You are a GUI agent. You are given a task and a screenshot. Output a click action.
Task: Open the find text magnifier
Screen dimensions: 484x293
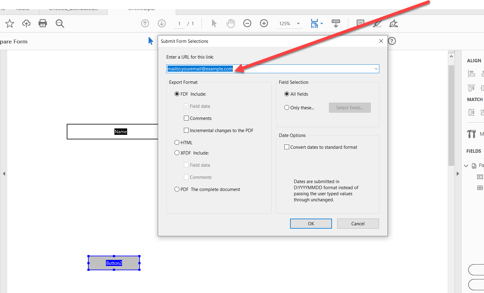(60, 23)
